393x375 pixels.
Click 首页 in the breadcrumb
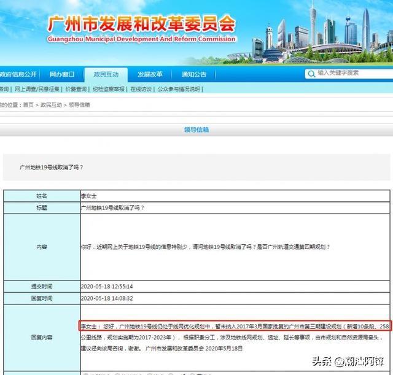click(x=28, y=105)
